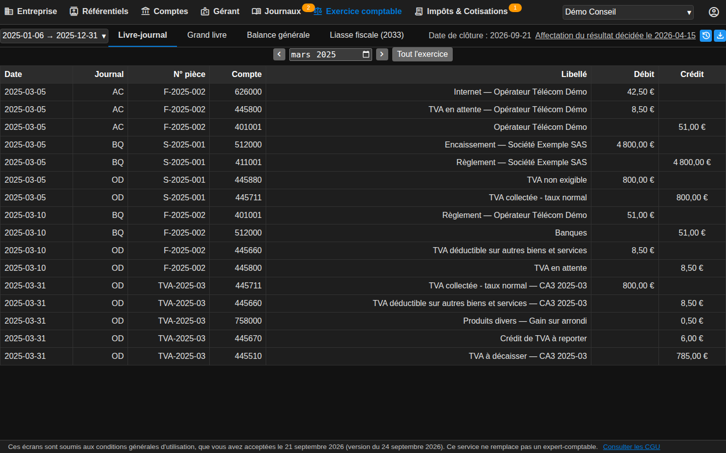Click Tout l'exercice button
This screenshot has width=726, height=453.
point(422,54)
